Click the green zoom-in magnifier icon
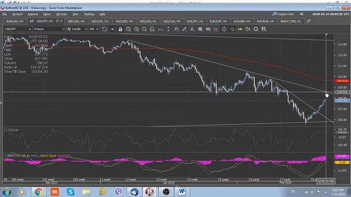The image size is (351, 197). tap(137, 29)
